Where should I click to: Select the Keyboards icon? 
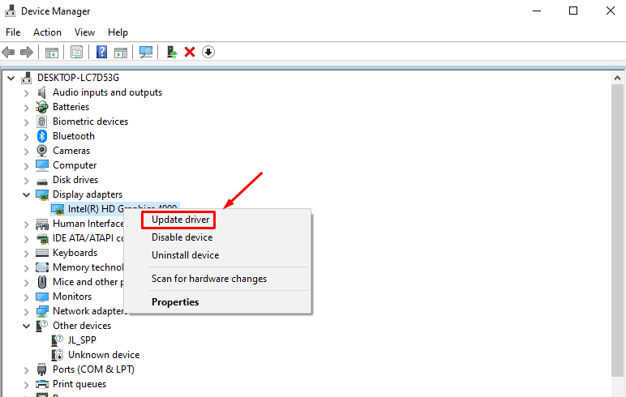tap(42, 253)
